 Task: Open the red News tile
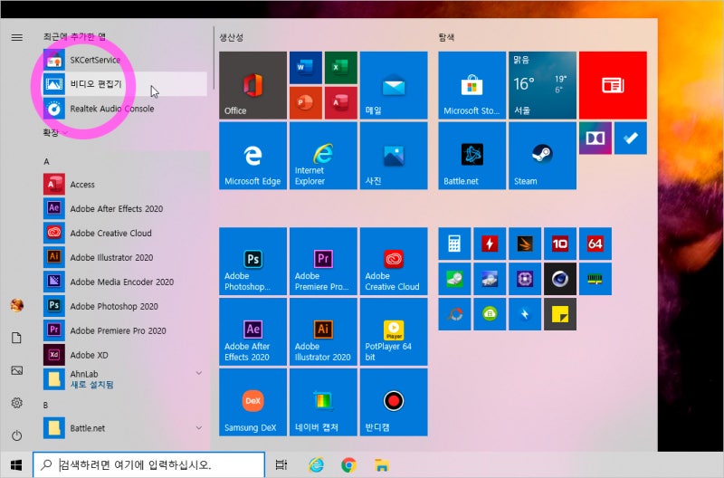(x=613, y=85)
